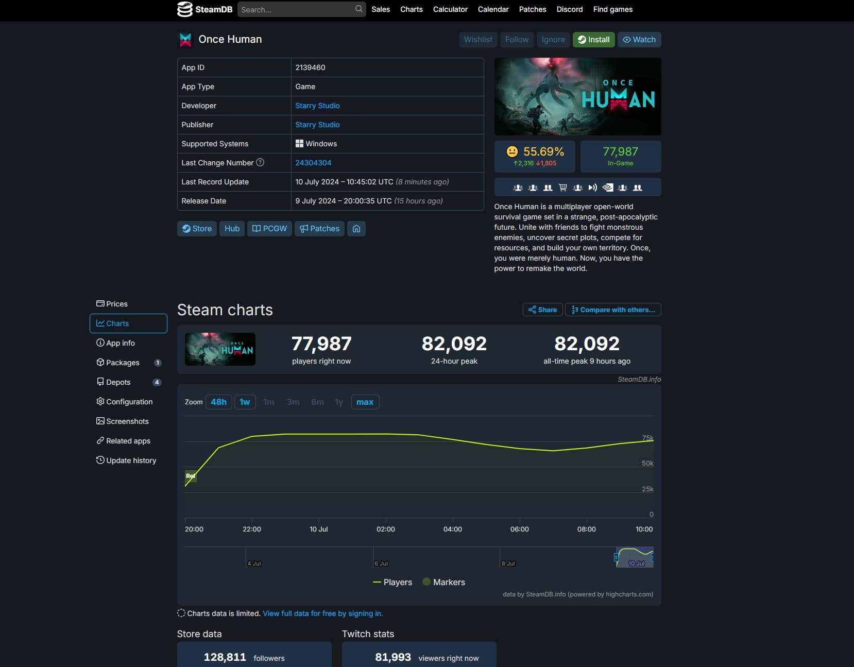Open Compare with others dropdown
The height and width of the screenshot is (667, 854).
612,310
